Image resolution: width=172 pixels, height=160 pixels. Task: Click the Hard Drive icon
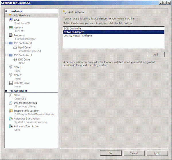coord(15,48)
